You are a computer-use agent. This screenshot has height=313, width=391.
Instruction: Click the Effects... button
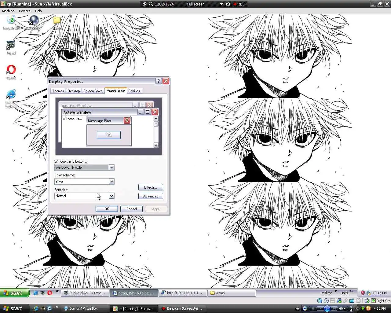(x=151, y=187)
